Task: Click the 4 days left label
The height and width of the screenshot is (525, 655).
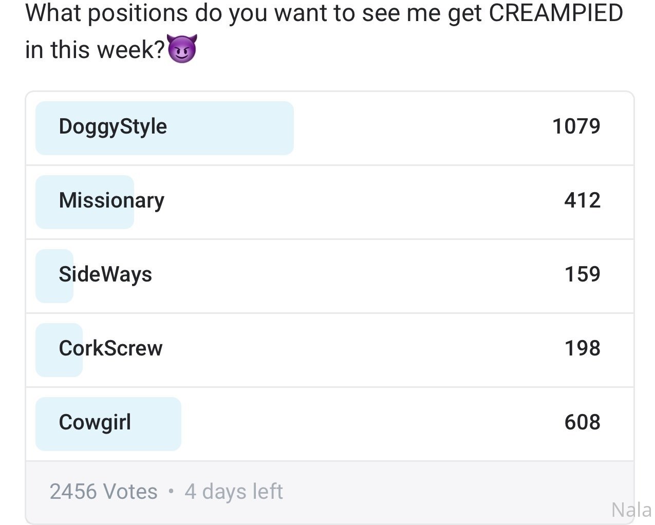Action: click(234, 492)
